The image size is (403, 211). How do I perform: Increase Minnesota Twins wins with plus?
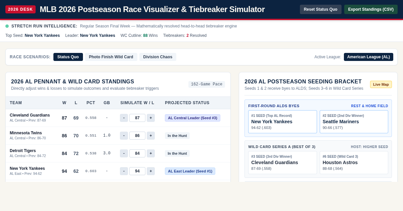point(151,136)
